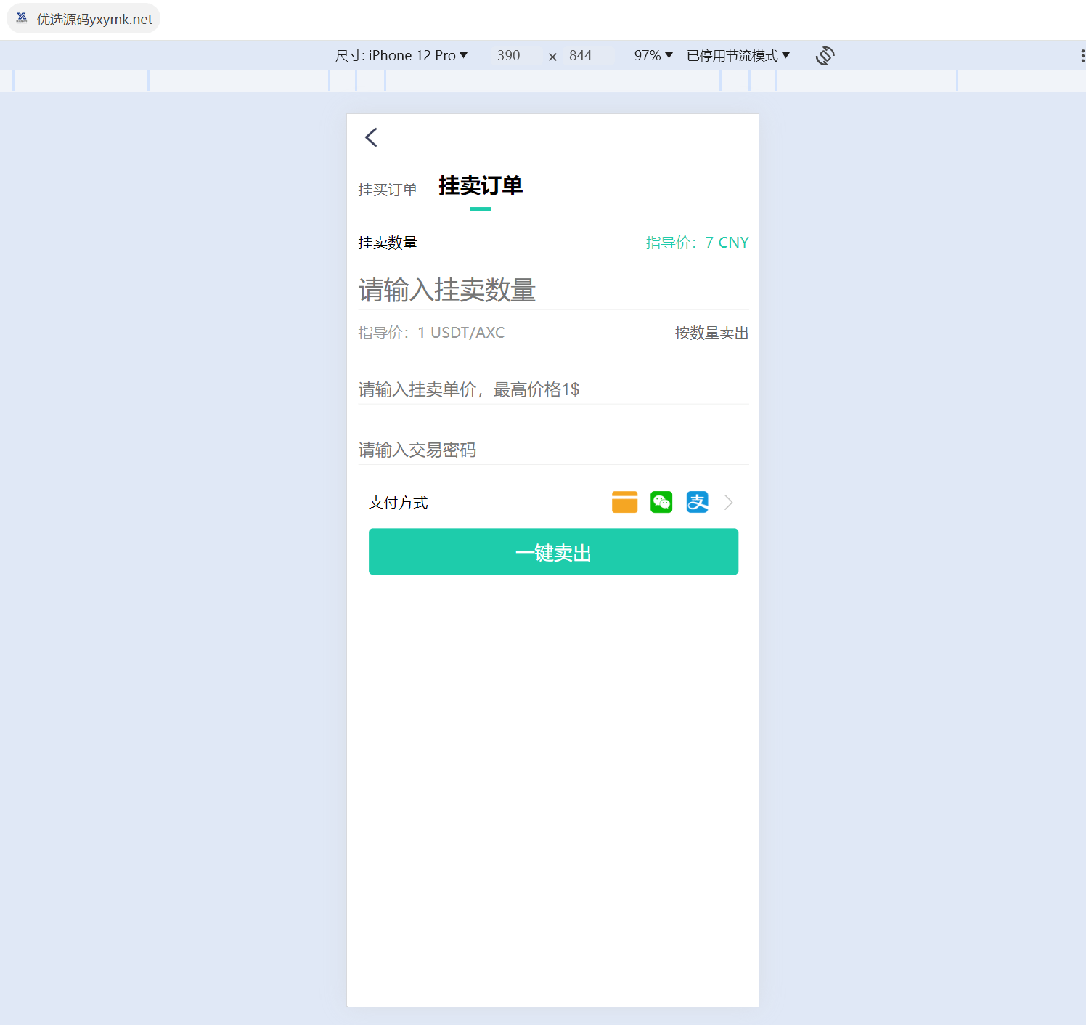Click the rotate device icon in toolbar
Image resolution: width=1086 pixels, height=1025 pixels.
pyautogui.click(x=825, y=56)
